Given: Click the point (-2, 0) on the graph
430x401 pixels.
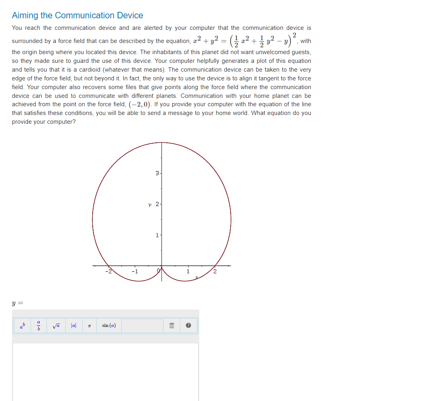Looking at the screenshot, I should 108,265.
